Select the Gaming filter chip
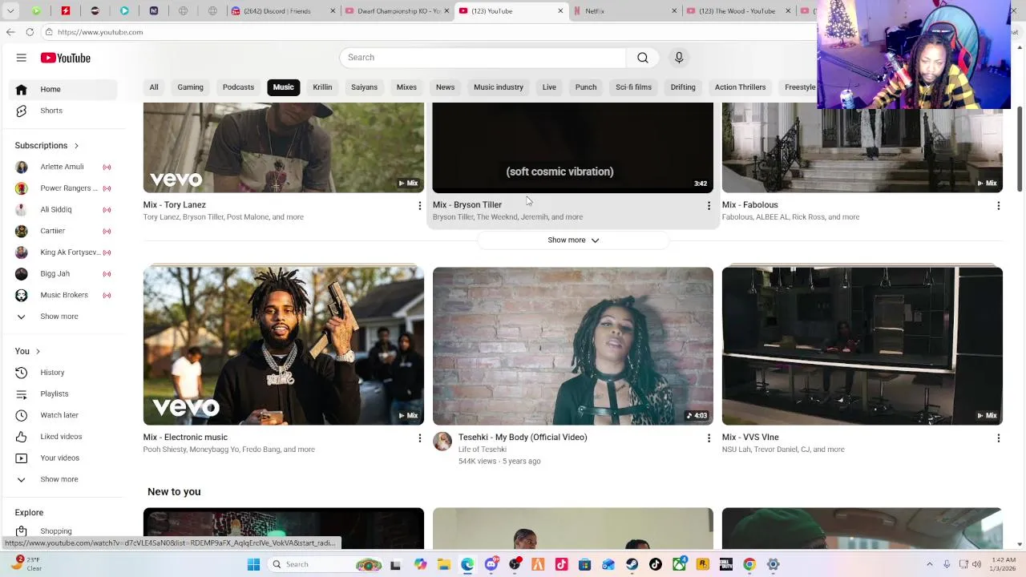The image size is (1026, 577). (x=190, y=87)
